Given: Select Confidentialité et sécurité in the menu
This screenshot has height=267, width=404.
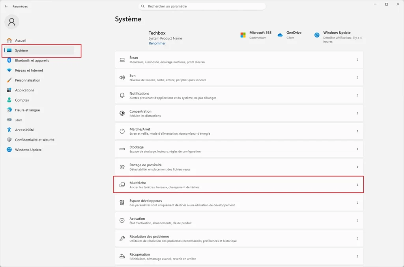Looking at the screenshot, I should coord(32,139).
